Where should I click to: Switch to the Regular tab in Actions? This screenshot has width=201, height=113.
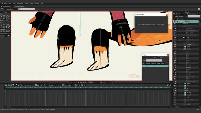click(148, 63)
